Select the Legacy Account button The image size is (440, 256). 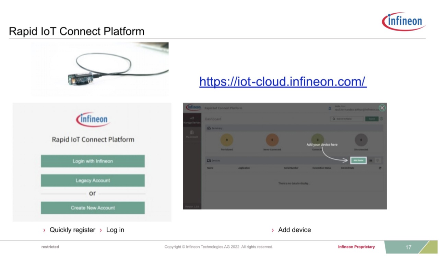[x=93, y=180]
